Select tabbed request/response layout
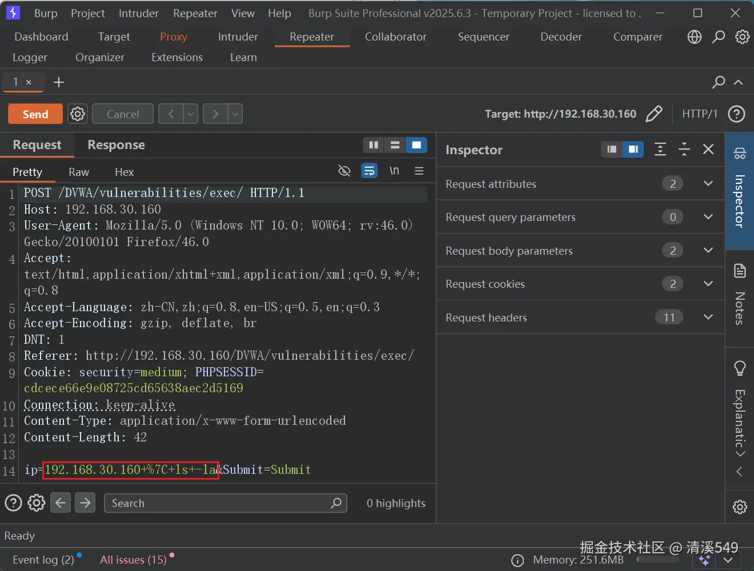 pos(416,145)
